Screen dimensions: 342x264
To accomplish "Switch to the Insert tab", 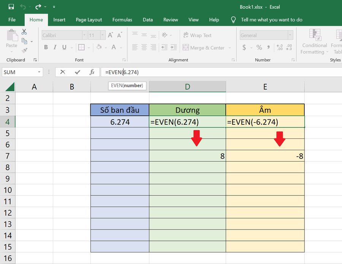I will pyautogui.click(x=59, y=20).
